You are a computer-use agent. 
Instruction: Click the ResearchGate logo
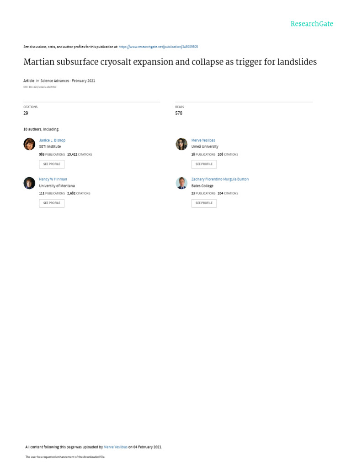312,24
